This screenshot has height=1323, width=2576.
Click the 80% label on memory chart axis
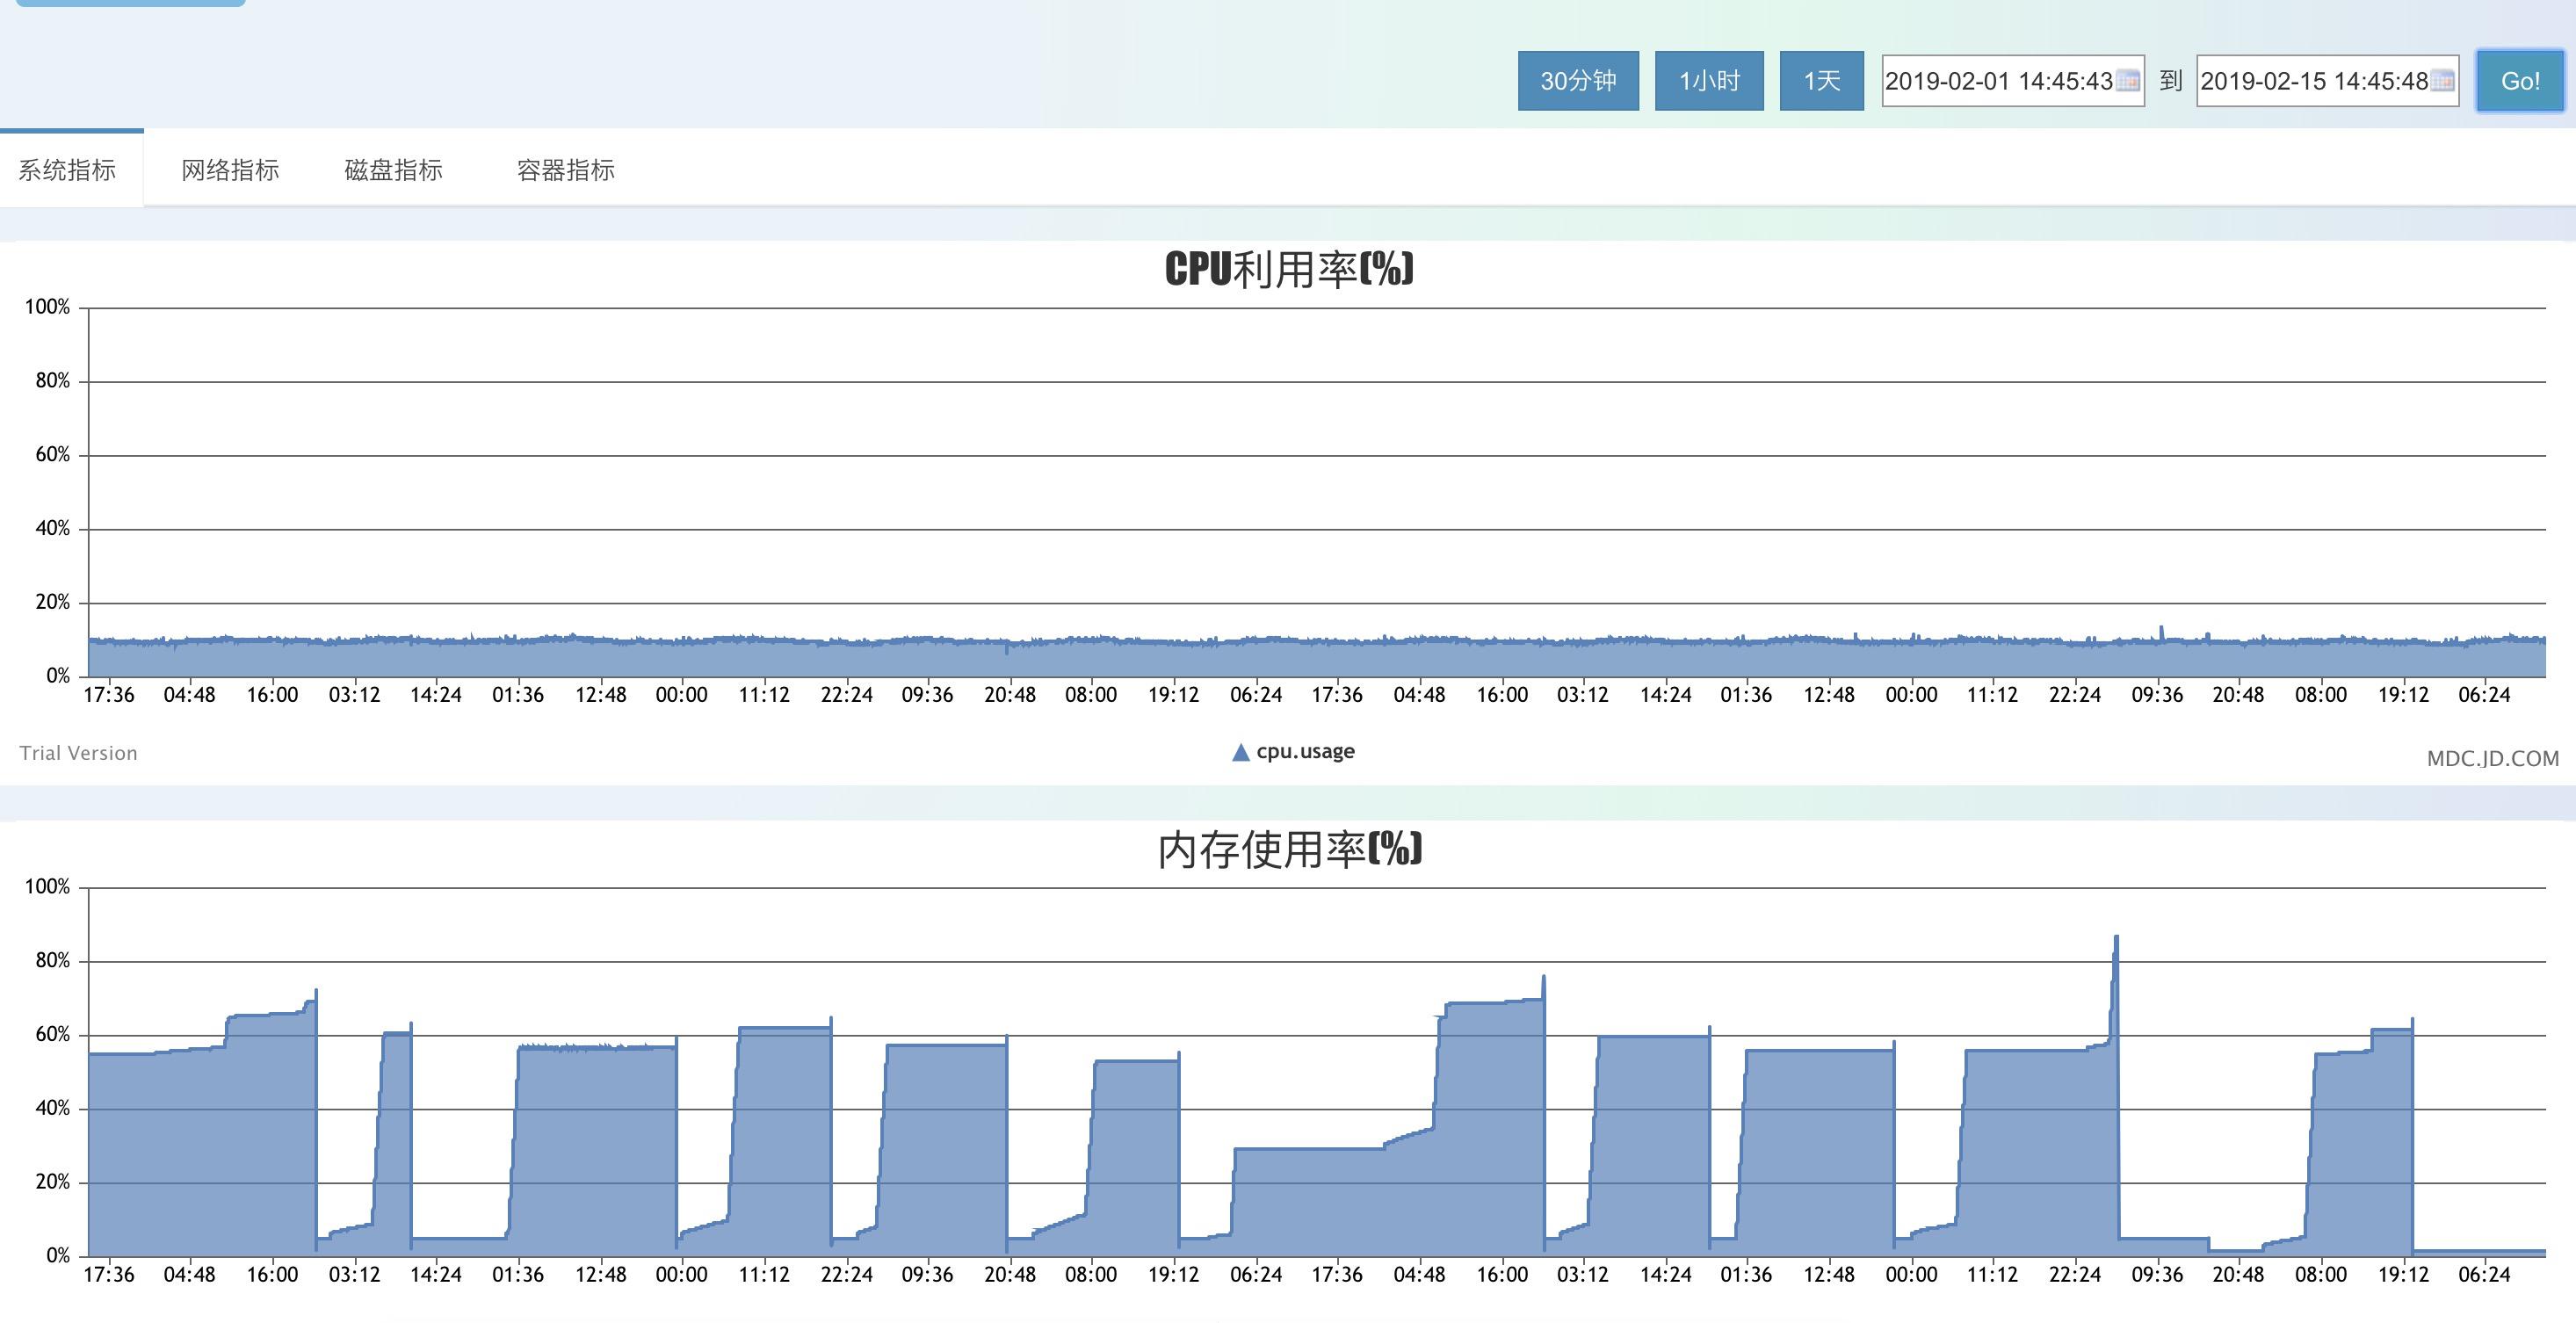(52, 960)
